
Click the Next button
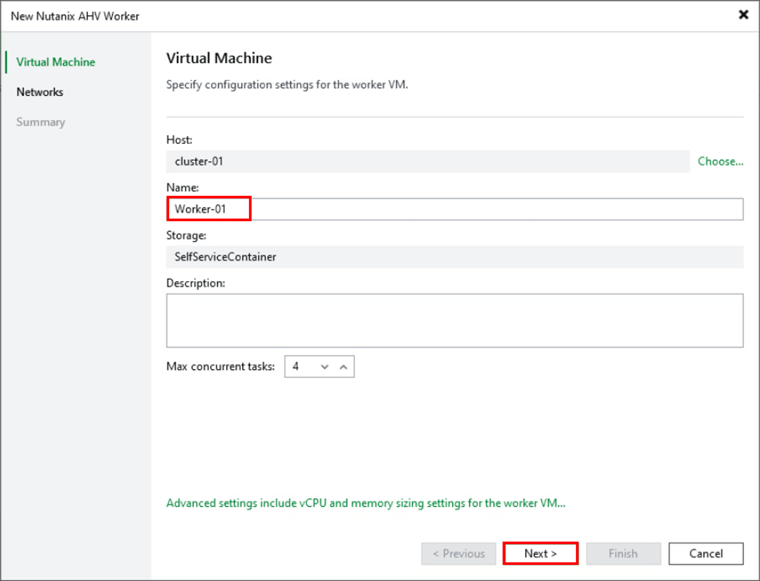click(540, 553)
